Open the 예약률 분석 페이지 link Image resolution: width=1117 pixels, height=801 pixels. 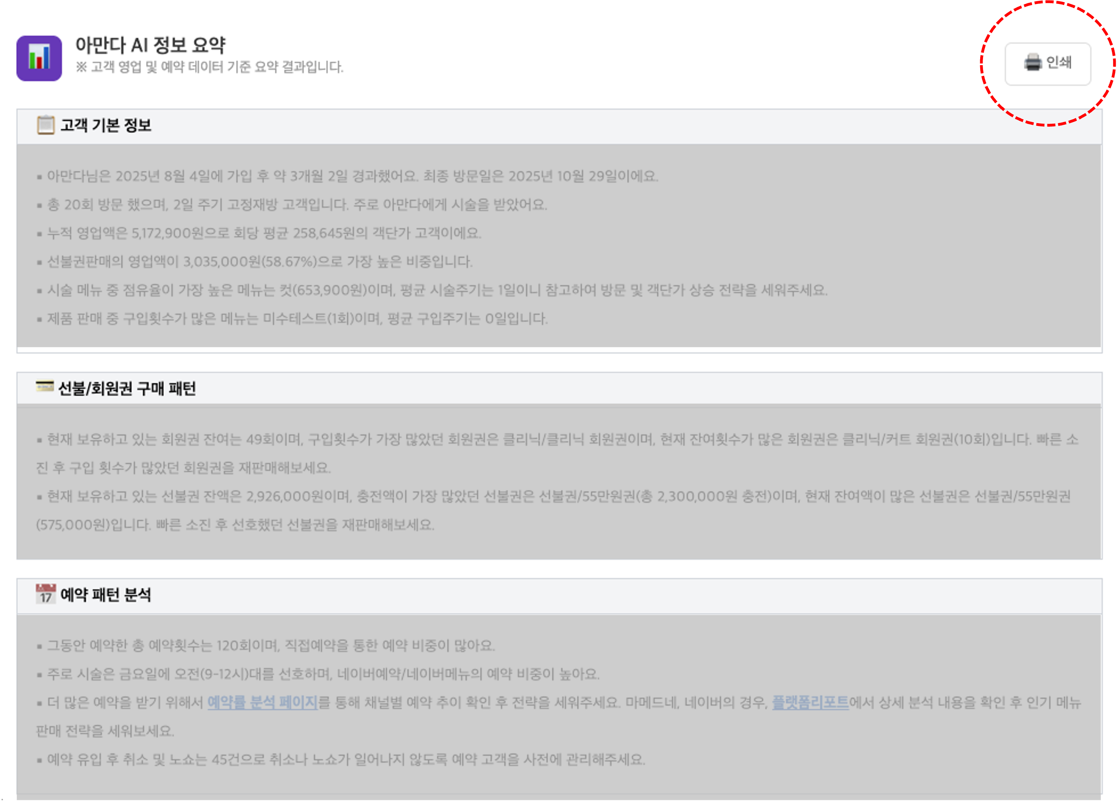(x=262, y=702)
